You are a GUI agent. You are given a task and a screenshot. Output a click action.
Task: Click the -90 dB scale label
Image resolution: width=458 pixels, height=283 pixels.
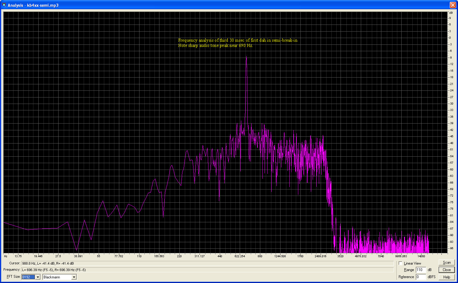(x=451, y=235)
